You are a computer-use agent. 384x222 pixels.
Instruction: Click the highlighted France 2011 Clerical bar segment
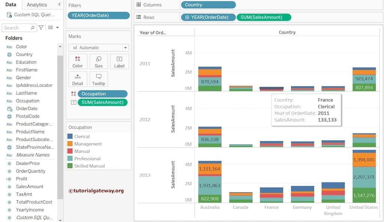[271, 88]
